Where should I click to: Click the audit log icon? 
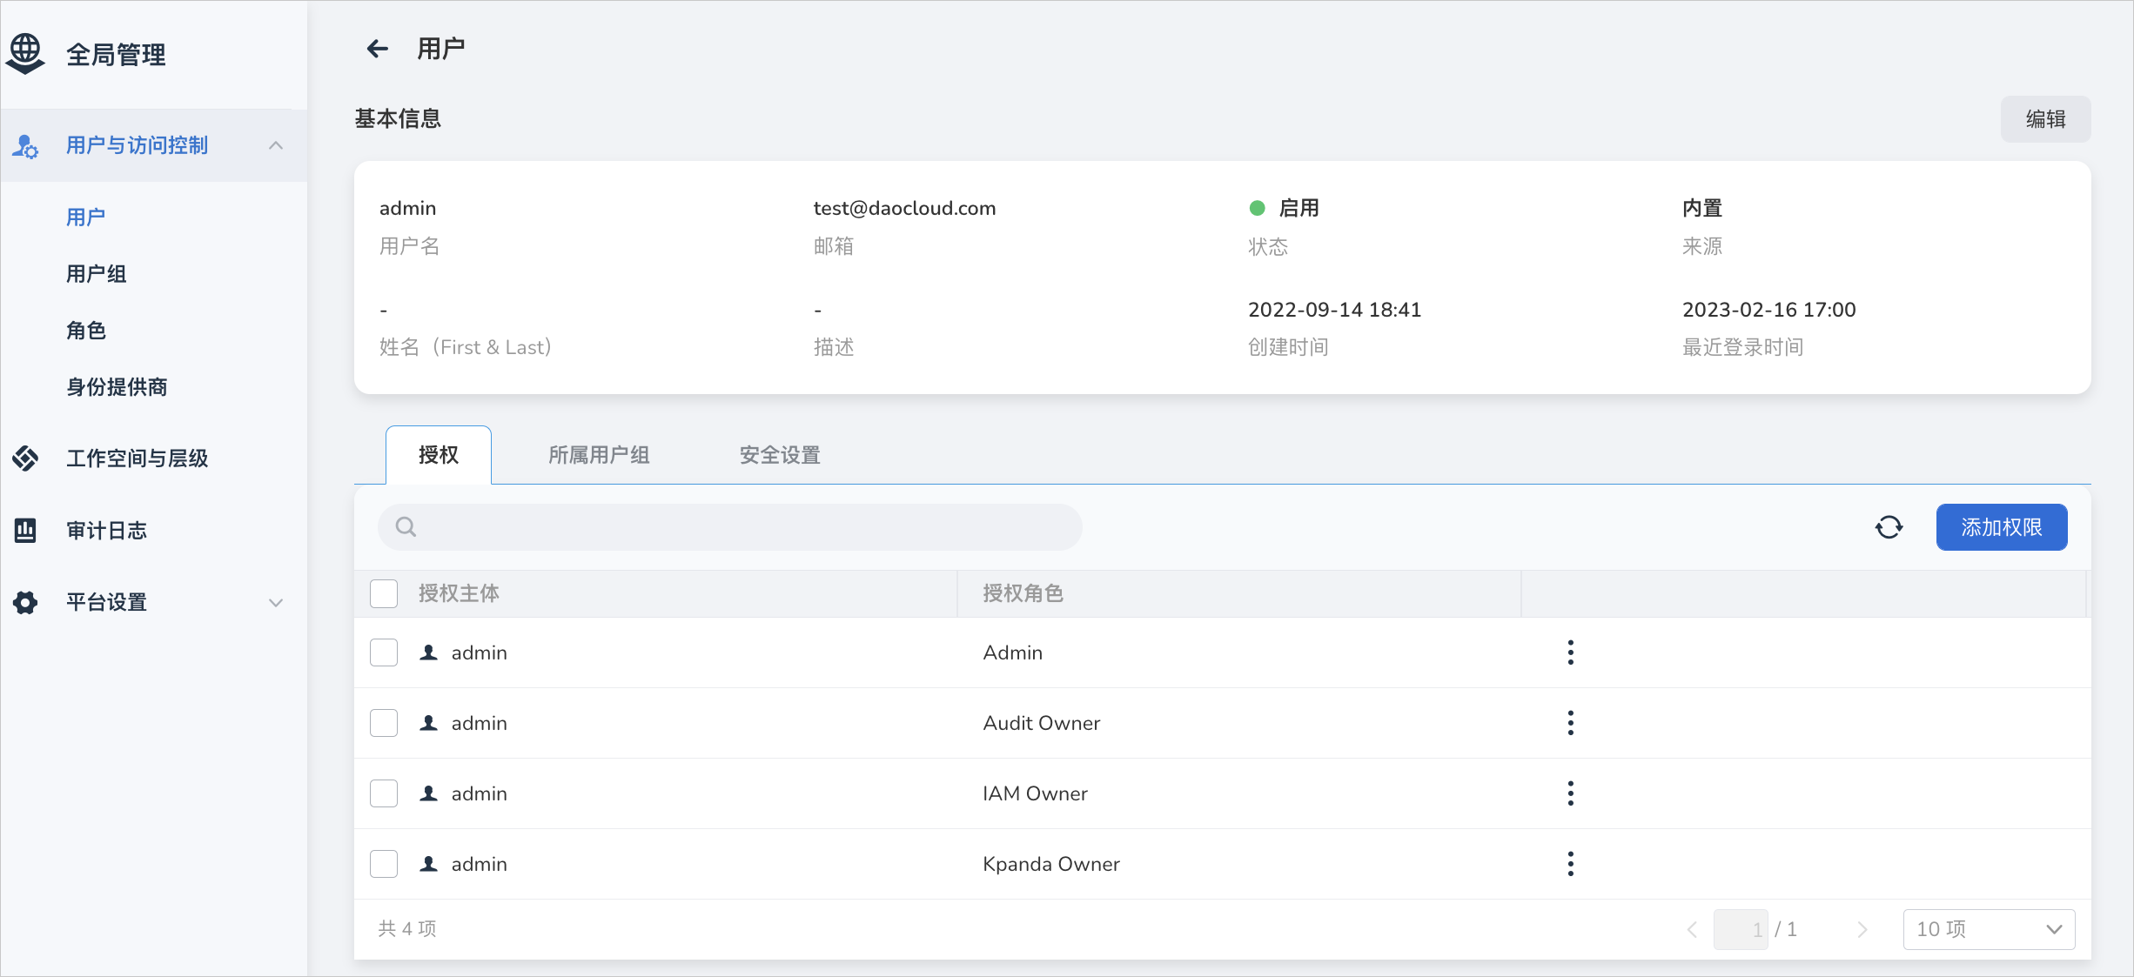point(25,530)
